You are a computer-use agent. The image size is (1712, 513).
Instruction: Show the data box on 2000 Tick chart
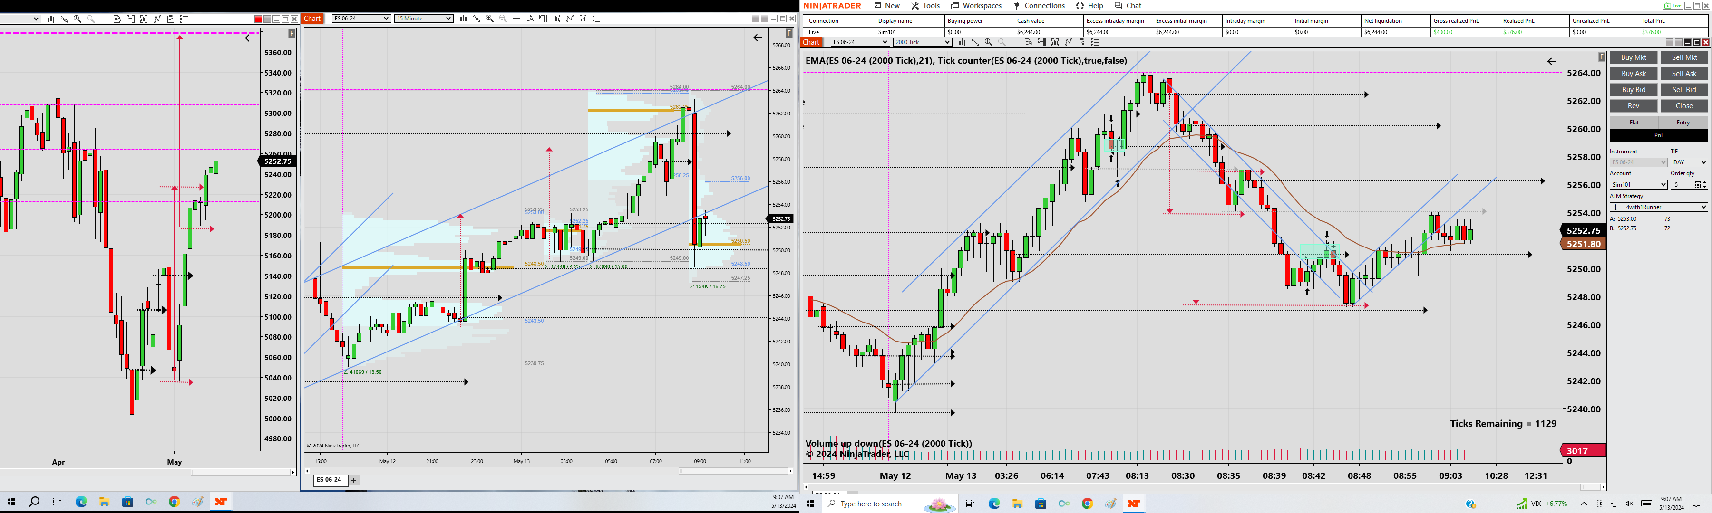coord(1028,42)
